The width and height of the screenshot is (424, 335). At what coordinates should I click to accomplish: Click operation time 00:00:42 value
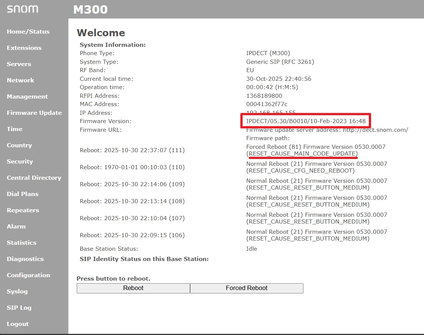point(272,87)
